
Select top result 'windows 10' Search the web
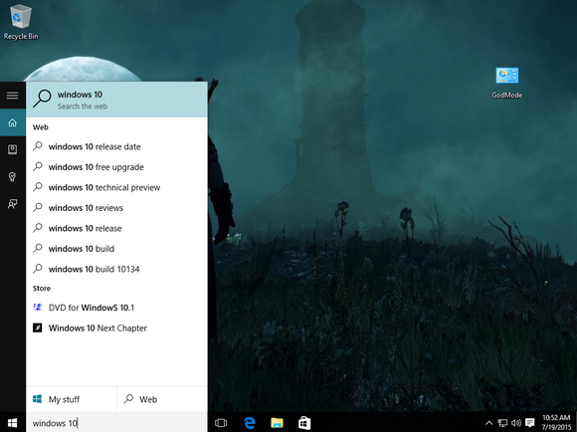(x=116, y=100)
